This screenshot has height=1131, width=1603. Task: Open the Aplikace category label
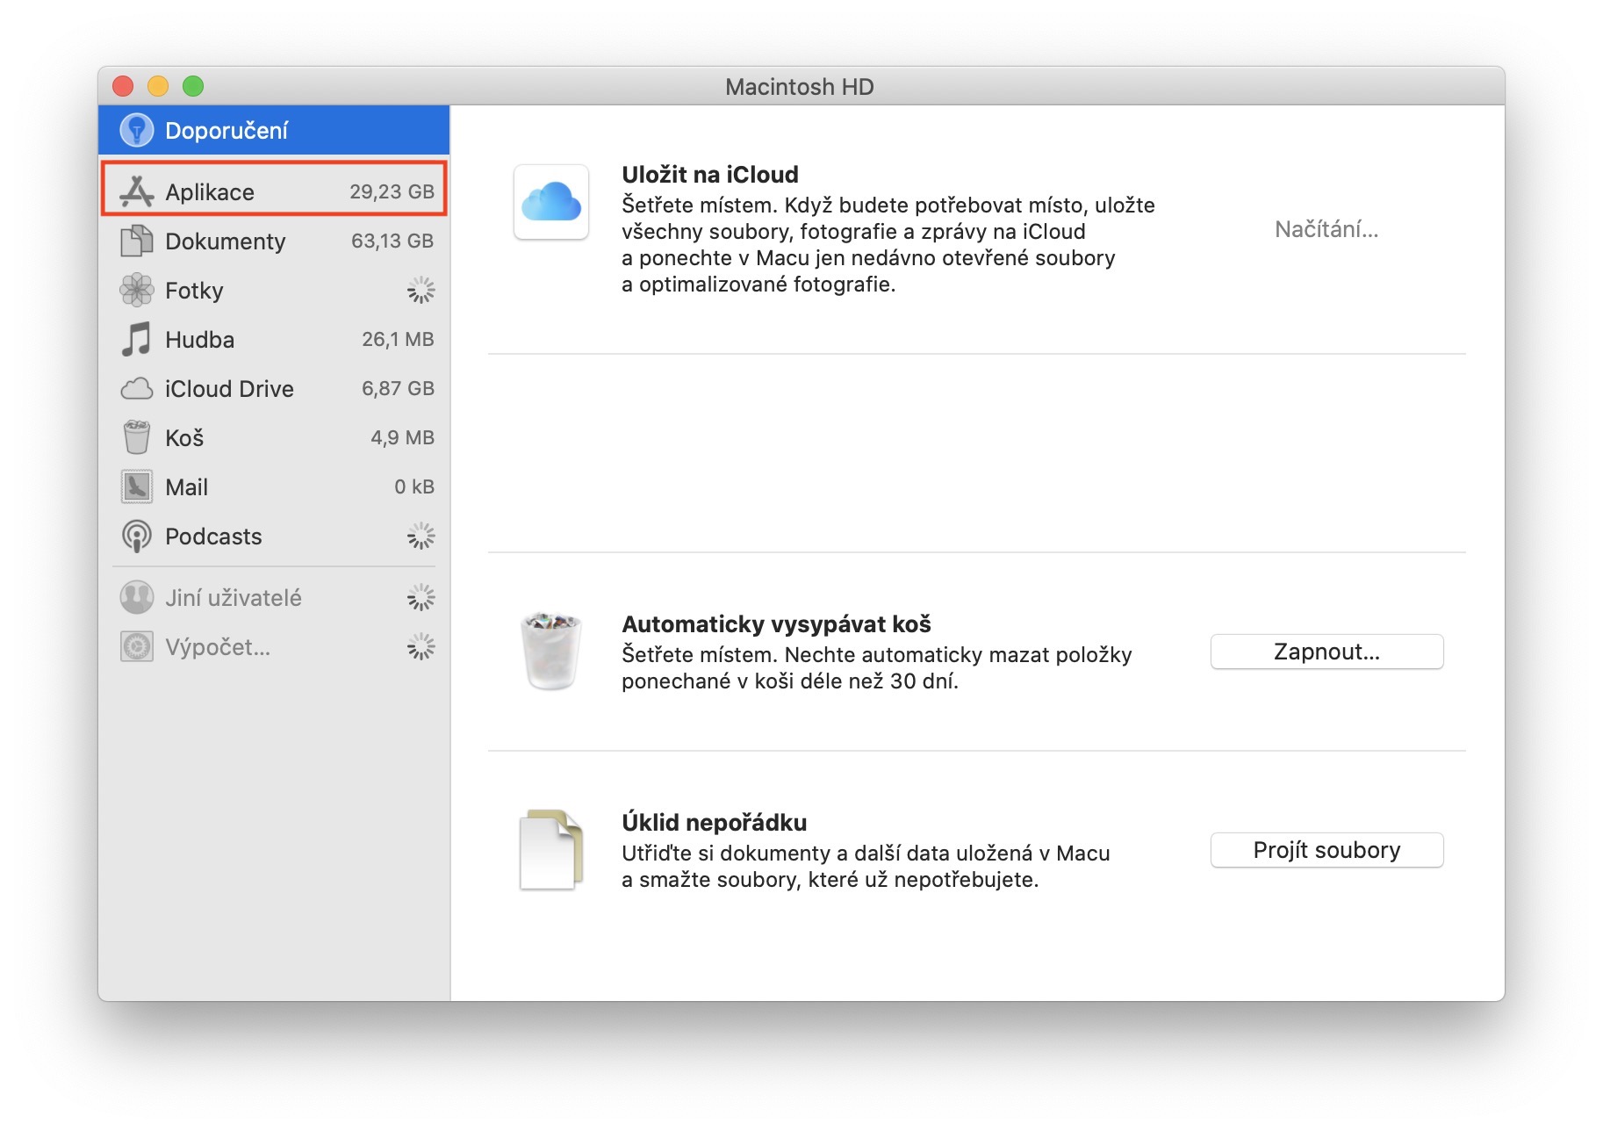(x=210, y=191)
